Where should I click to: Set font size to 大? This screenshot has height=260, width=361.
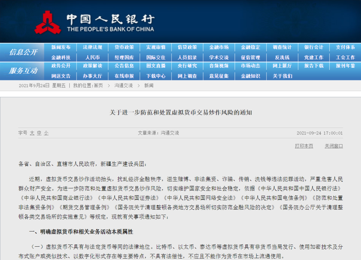pyautogui.click(x=32, y=133)
